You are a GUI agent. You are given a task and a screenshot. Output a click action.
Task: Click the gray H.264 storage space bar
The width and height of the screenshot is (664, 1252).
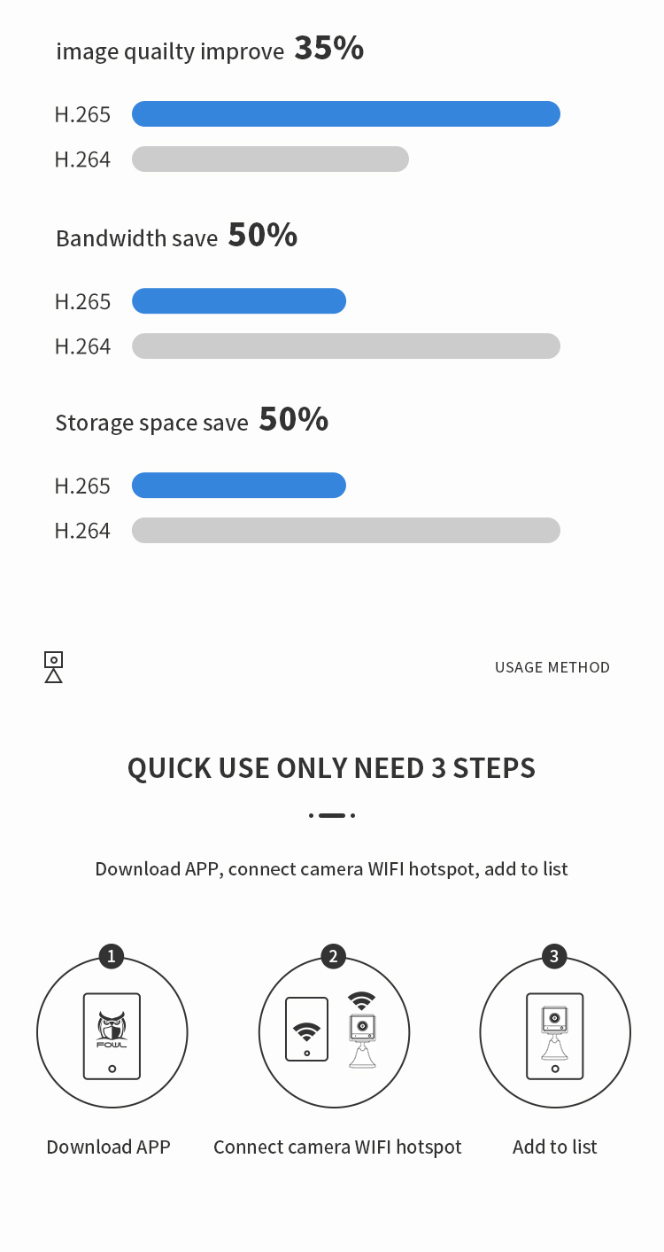(346, 531)
